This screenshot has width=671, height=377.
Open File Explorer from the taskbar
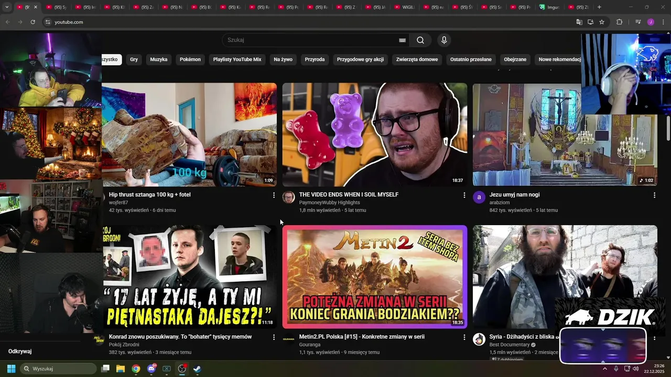click(121, 369)
